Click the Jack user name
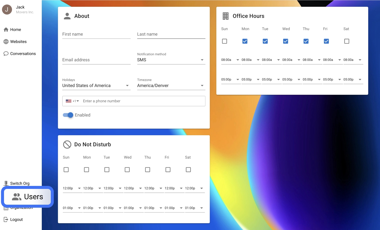 [x=20, y=7]
